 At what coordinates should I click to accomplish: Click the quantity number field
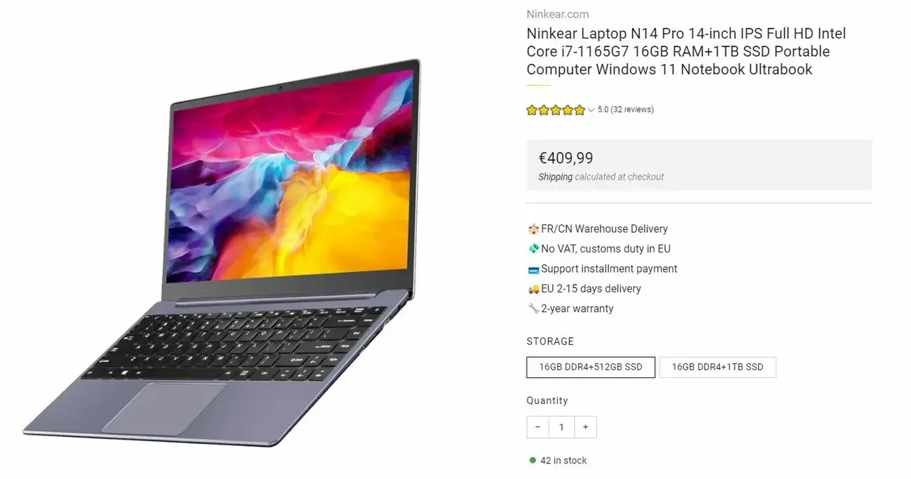[561, 427]
